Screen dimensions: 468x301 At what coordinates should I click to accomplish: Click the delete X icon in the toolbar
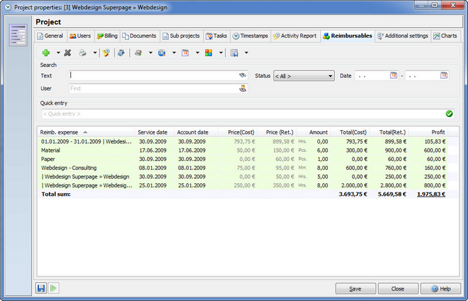(68, 53)
